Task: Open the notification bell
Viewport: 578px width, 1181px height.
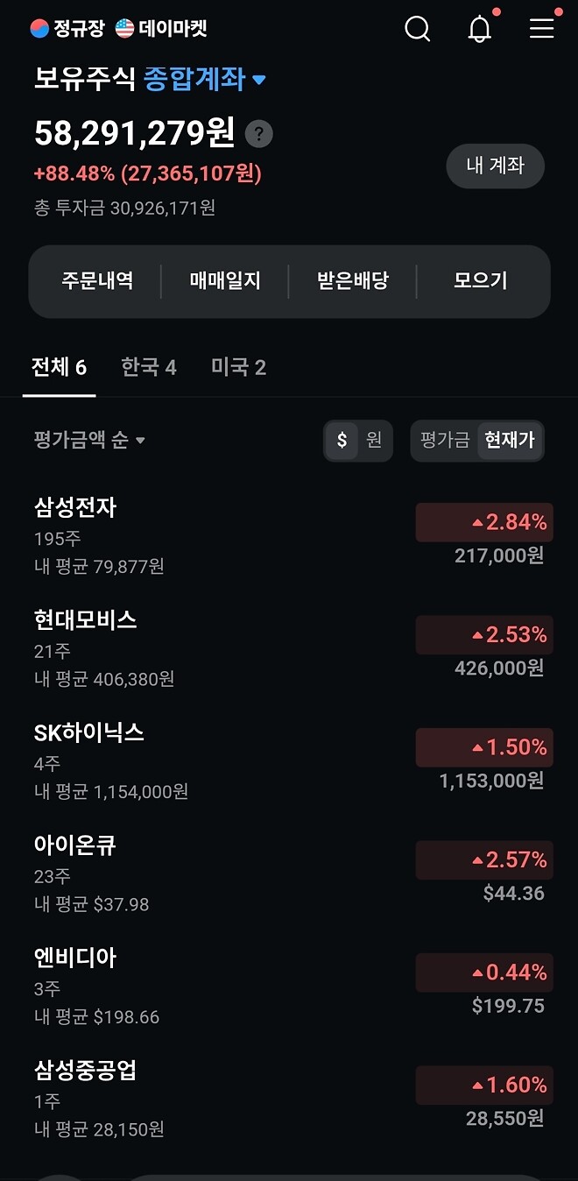Action: [478, 29]
